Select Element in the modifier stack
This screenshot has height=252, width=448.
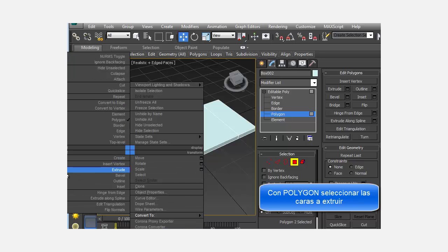[x=278, y=120]
